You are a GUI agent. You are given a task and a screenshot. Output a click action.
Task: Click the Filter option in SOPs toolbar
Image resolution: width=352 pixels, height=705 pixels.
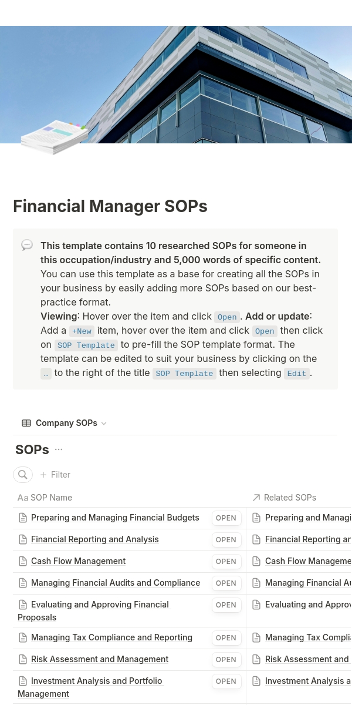[x=60, y=475]
